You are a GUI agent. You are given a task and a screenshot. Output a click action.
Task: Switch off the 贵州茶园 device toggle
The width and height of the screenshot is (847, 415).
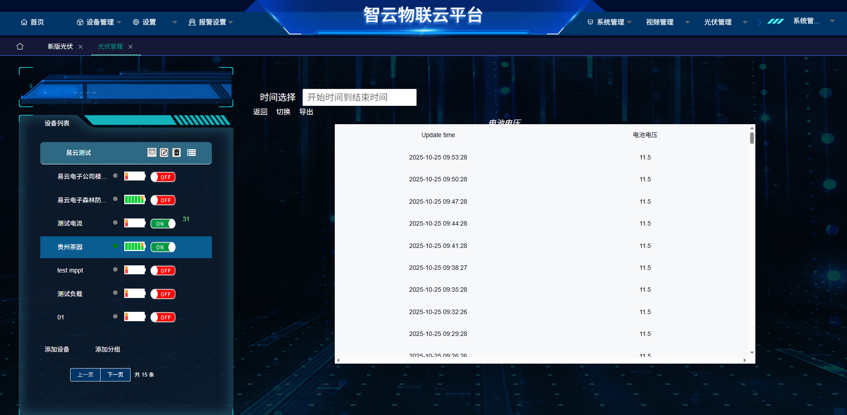click(163, 247)
